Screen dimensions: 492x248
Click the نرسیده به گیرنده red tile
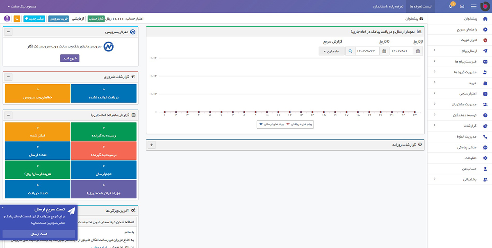coord(103,151)
